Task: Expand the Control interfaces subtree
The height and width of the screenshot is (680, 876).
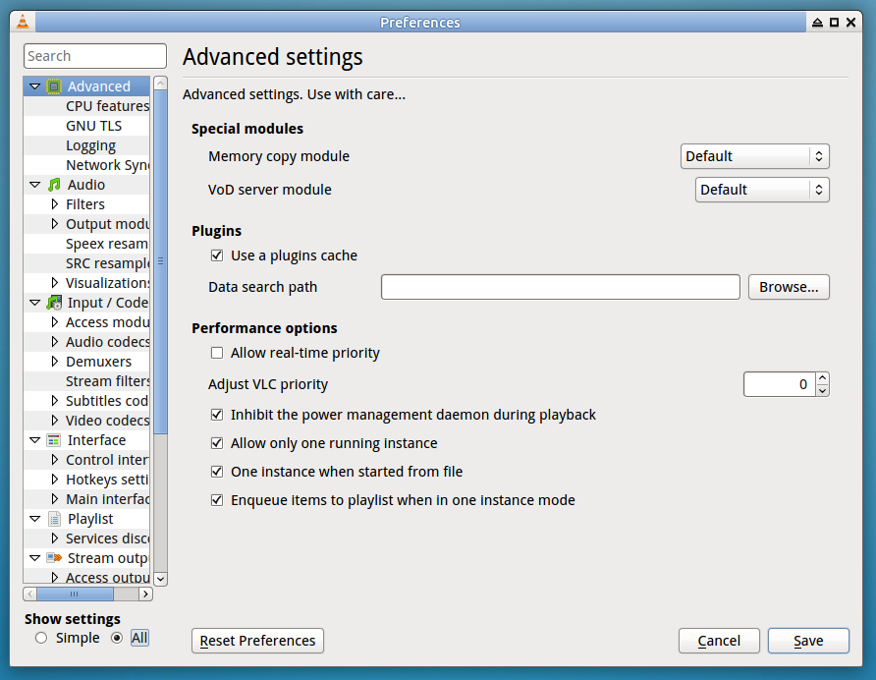Action: (55, 460)
